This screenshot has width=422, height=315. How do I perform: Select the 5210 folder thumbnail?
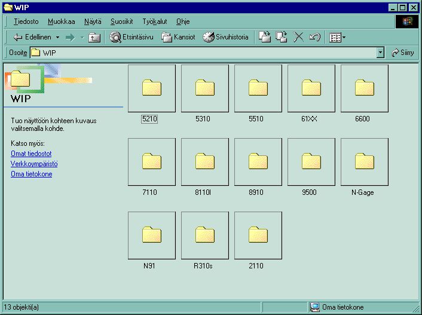152,88
